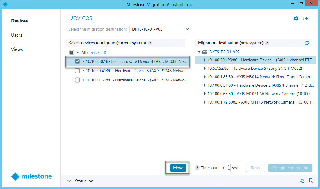Switch to the Views section
320x189 pixels.
(x=17, y=49)
